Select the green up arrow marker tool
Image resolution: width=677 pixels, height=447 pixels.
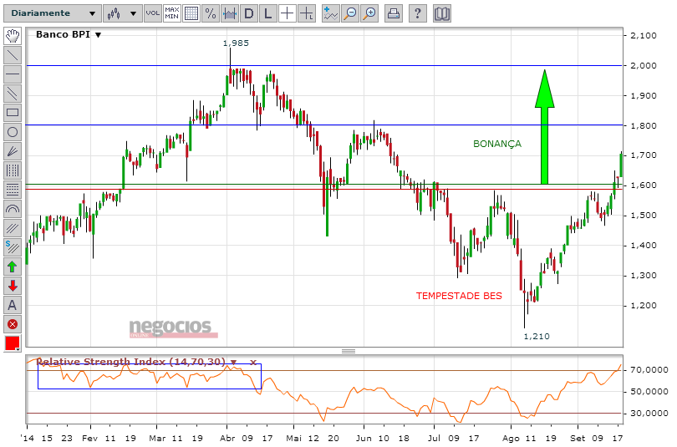[13, 267]
